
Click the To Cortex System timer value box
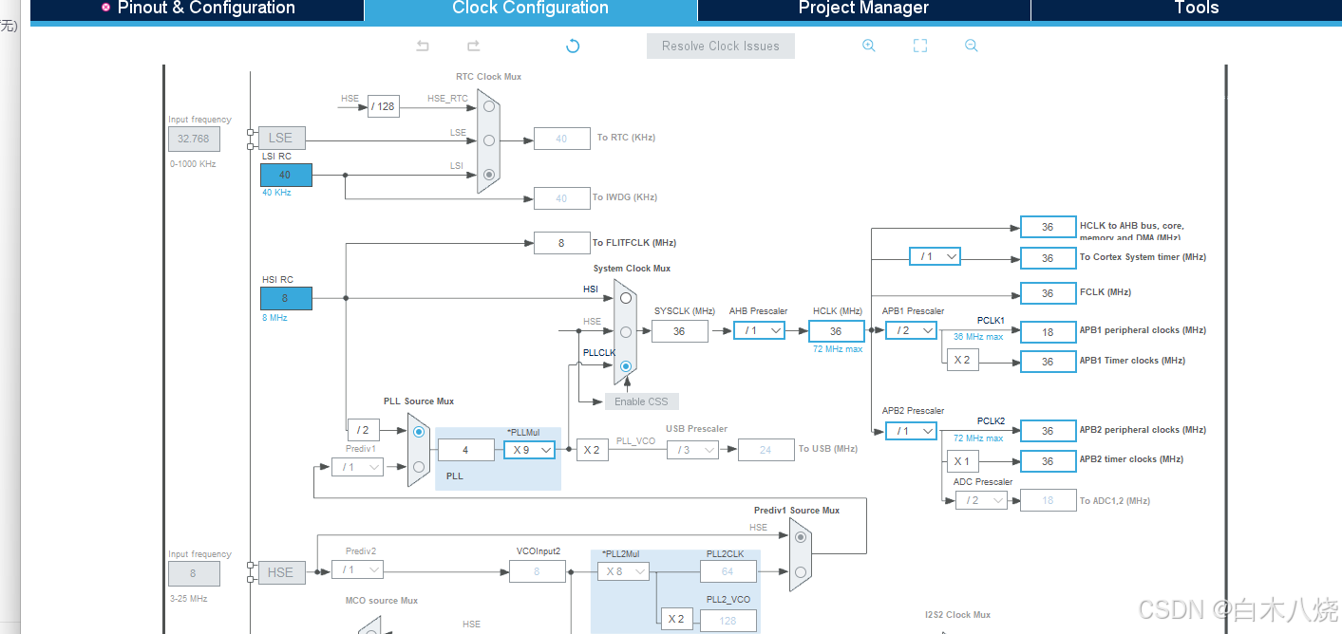click(1048, 258)
